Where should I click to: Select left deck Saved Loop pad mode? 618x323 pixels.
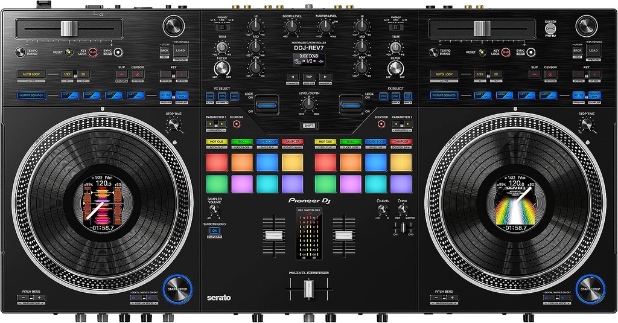[x=267, y=142]
